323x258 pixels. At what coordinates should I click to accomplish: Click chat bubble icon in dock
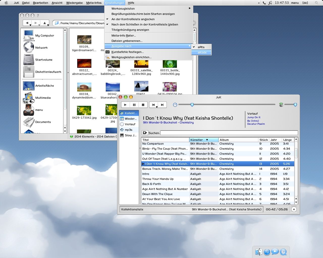[275, 252]
